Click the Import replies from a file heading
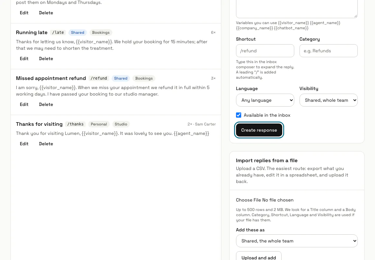Screen dimensions: 375x260 pos(267,161)
